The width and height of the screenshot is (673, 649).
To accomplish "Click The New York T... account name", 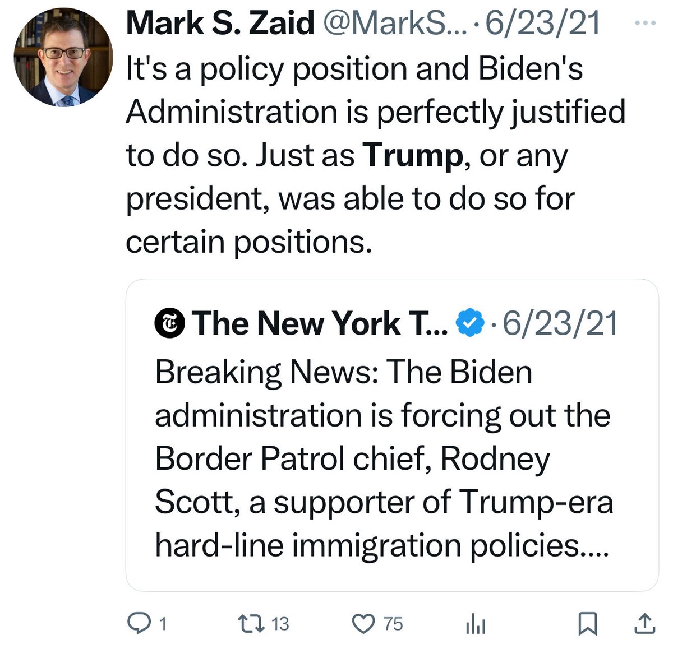I will (x=320, y=324).
